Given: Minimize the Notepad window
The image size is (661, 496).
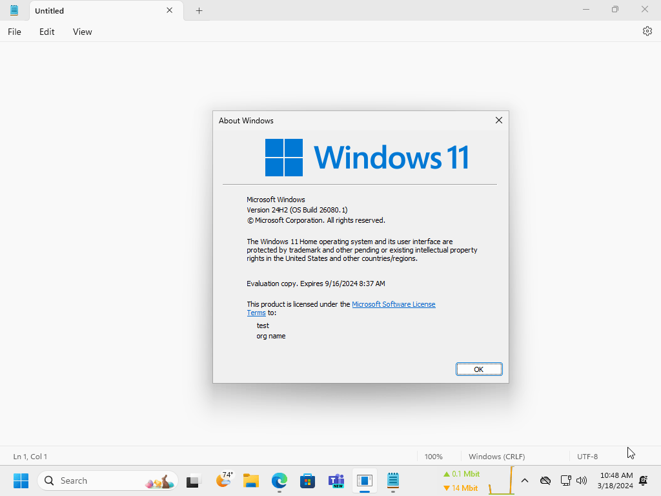Looking at the screenshot, I should tap(586, 9).
